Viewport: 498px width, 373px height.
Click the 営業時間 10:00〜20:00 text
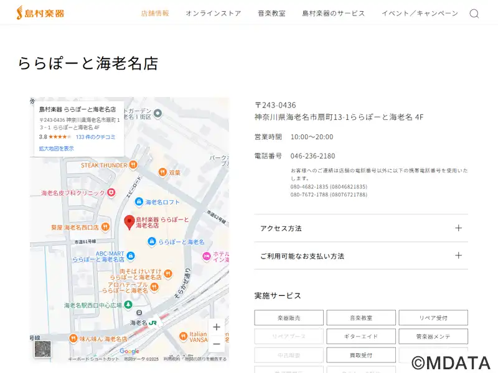tap(294, 137)
